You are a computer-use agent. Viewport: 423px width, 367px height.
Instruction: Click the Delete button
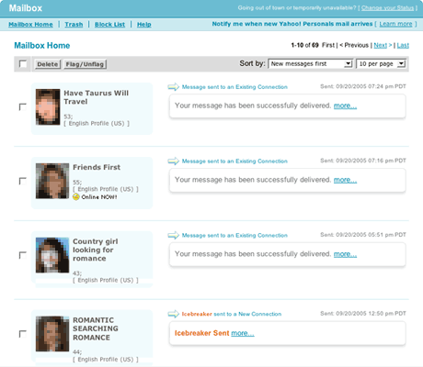point(48,64)
